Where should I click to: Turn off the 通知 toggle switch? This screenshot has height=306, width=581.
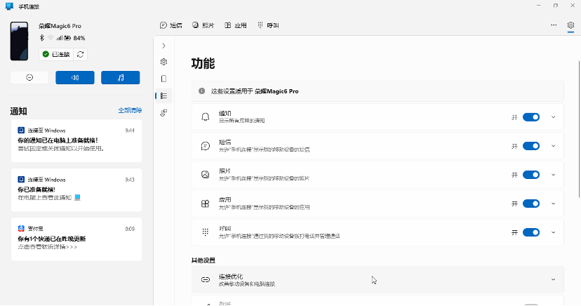tap(531, 117)
